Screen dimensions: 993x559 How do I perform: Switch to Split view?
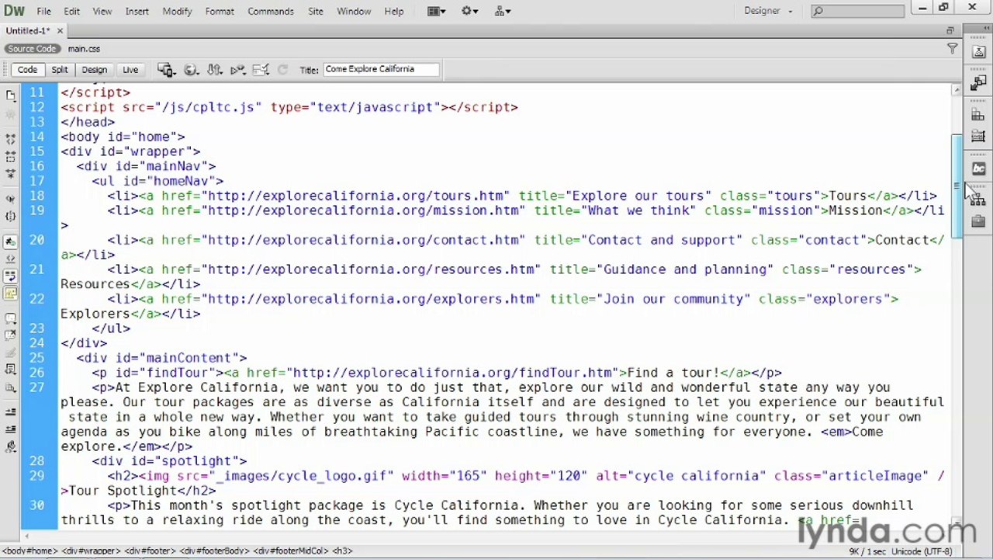(59, 70)
